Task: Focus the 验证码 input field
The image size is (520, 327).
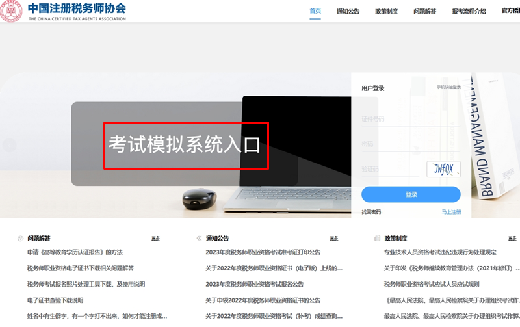Action: pos(391,169)
